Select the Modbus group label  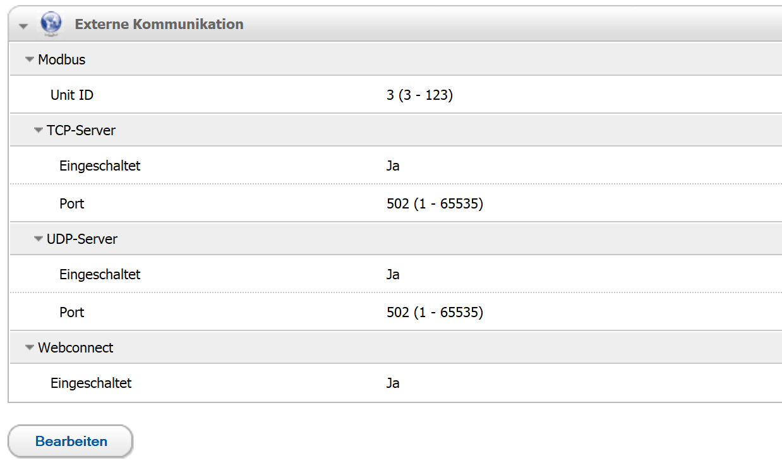(61, 60)
